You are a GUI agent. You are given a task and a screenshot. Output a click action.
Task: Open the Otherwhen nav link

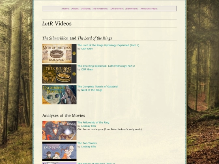pyautogui.click(x=117, y=9)
